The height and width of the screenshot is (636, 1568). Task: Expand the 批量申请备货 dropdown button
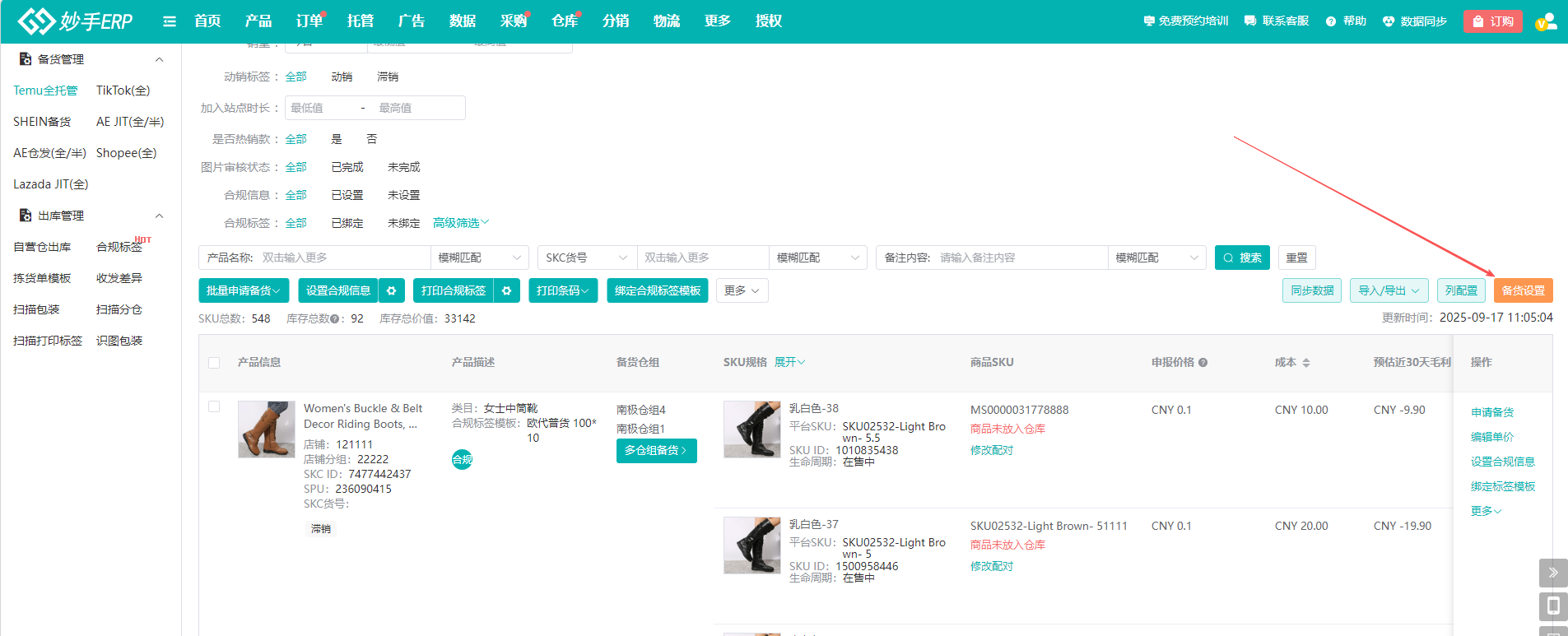click(244, 290)
